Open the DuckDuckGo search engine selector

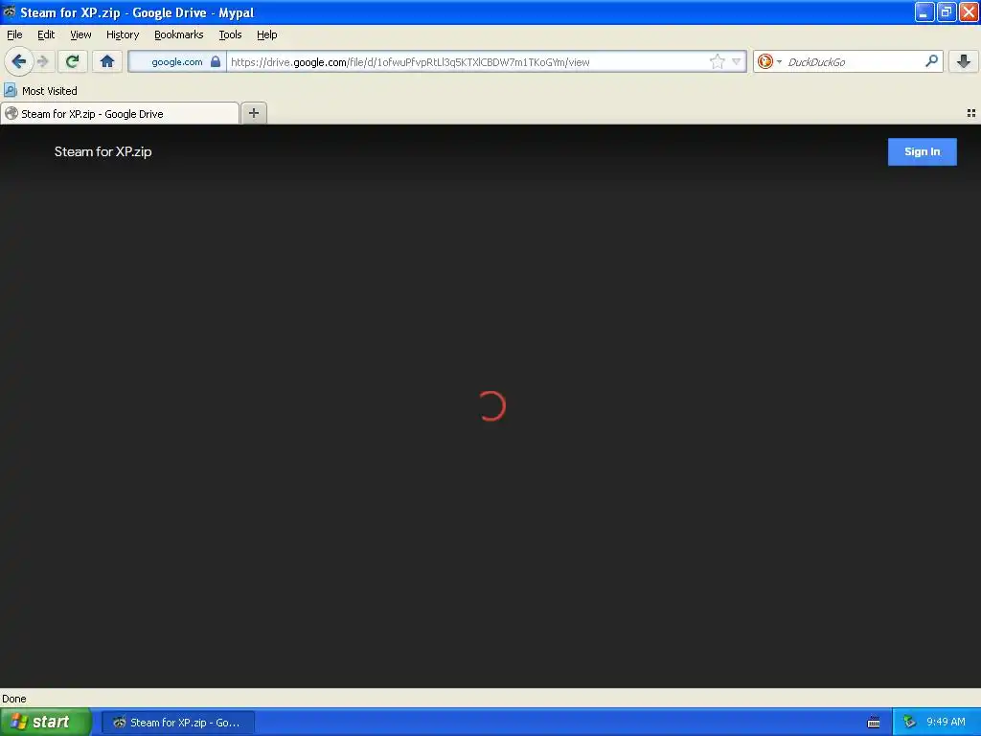click(769, 61)
